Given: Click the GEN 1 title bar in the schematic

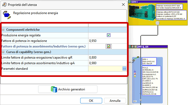Looking at the screenshot, I should [x=159, y=2].
